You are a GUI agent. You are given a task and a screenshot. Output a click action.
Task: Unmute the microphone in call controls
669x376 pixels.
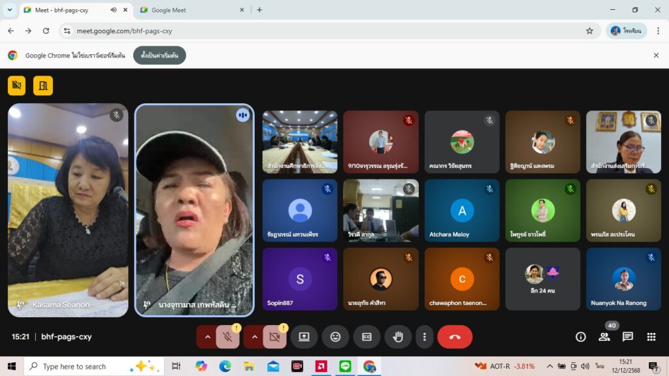227,337
